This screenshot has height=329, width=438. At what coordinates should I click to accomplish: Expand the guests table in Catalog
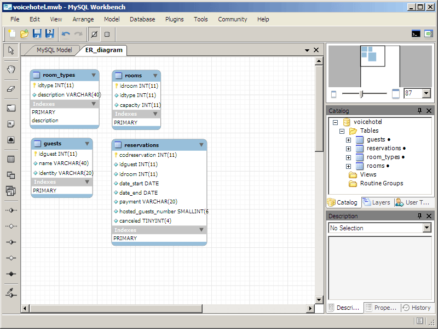(x=348, y=140)
